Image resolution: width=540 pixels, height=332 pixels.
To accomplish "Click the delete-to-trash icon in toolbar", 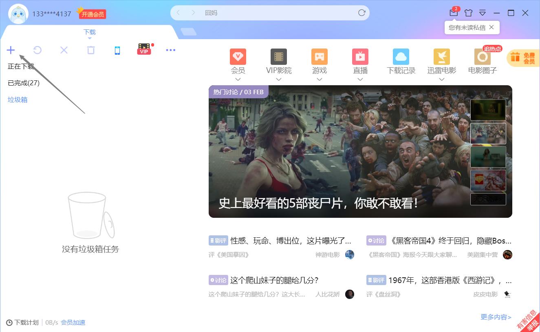I will pyautogui.click(x=90, y=50).
